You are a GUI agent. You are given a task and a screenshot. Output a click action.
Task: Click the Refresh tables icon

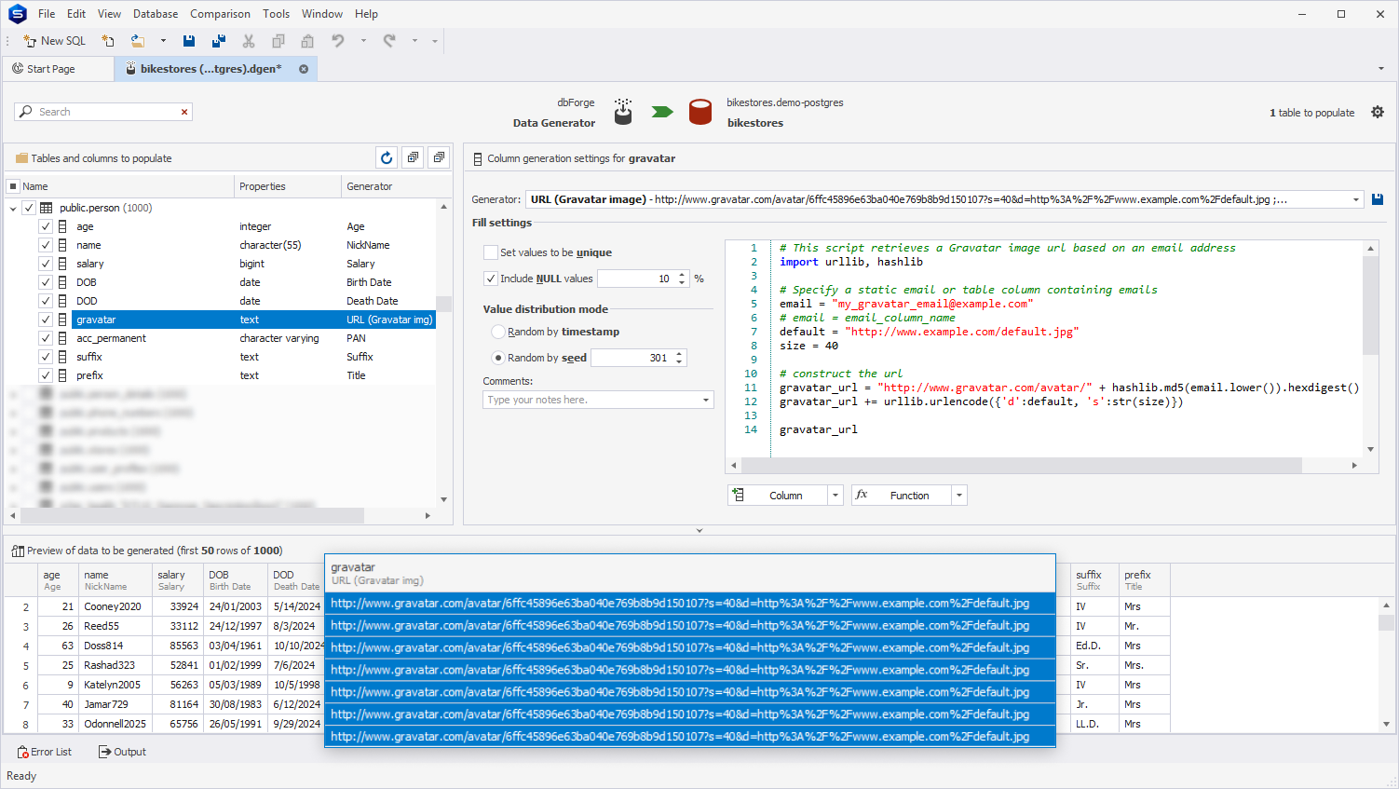tap(387, 158)
